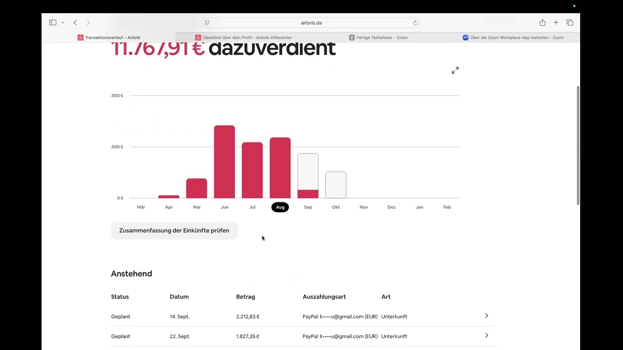Click the June bar in the chart
623x350 pixels.
point(224,162)
